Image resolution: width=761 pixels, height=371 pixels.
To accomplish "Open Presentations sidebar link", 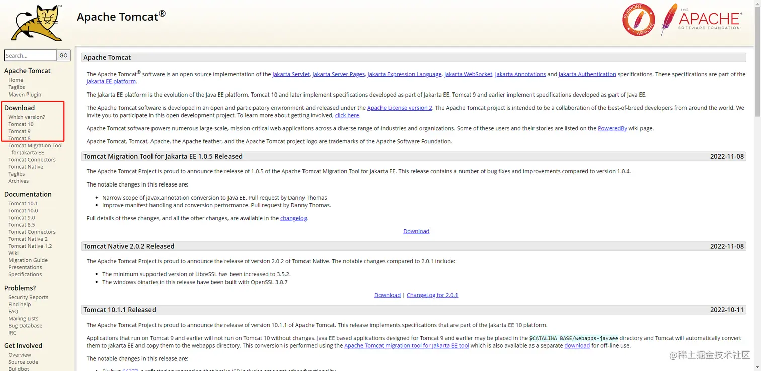I will pos(25,267).
